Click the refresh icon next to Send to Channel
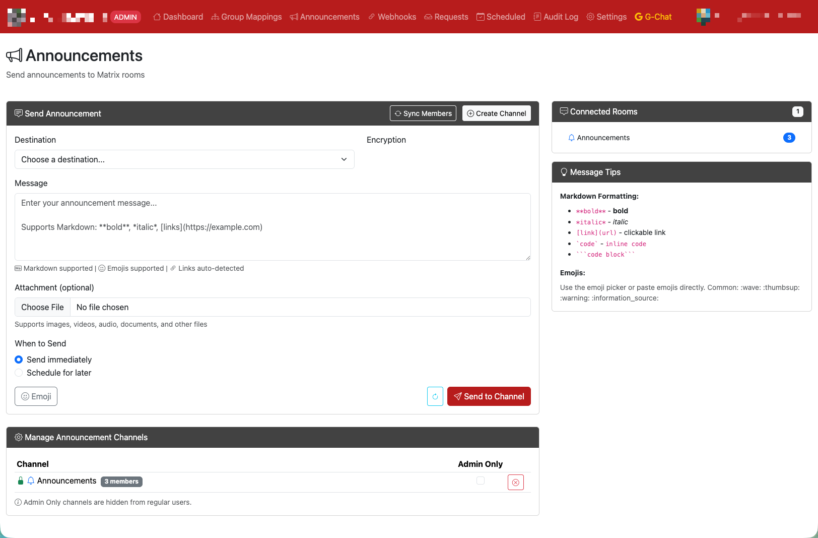818x538 pixels. 435,396
